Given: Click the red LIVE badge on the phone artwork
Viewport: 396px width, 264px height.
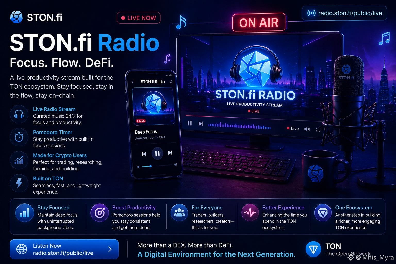Looking at the screenshot, I should pos(141,121).
